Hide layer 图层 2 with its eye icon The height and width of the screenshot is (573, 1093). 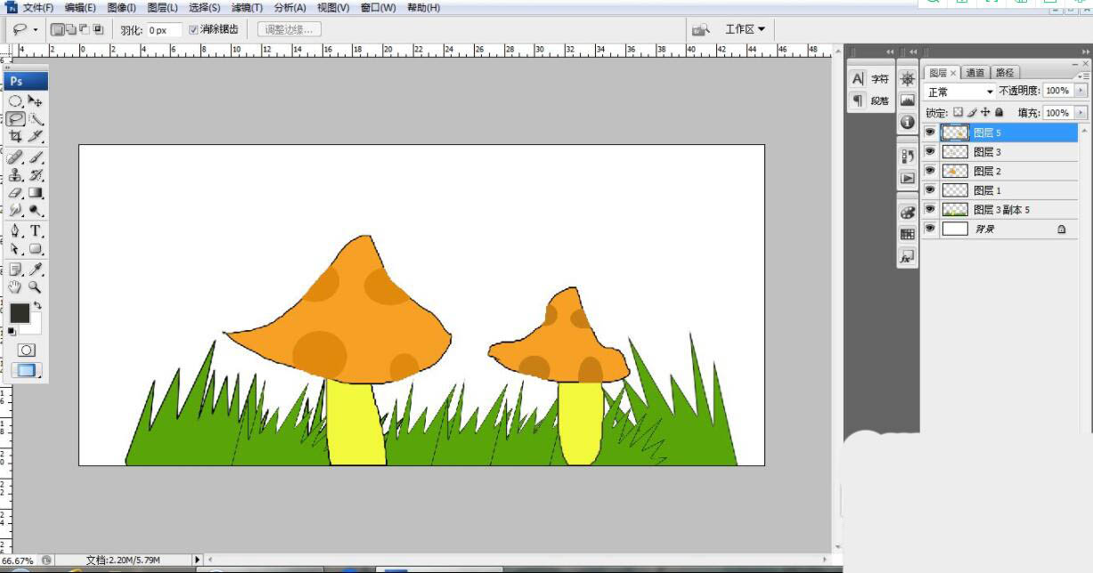pos(930,170)
